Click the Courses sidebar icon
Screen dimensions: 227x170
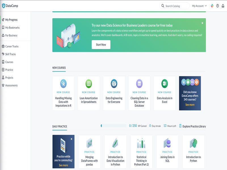click(3, 62)
